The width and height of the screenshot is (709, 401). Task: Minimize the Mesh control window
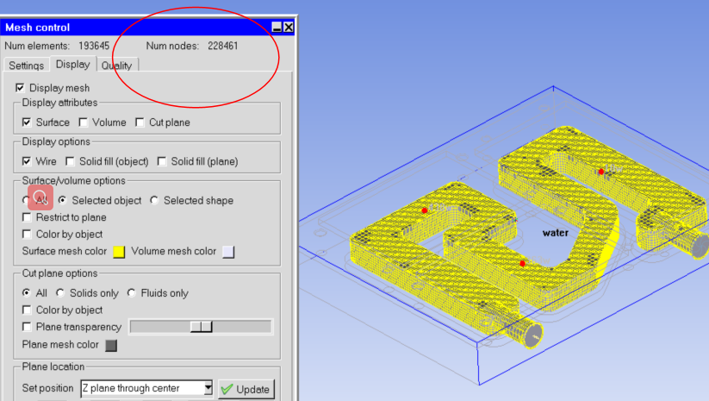point(277,28)
